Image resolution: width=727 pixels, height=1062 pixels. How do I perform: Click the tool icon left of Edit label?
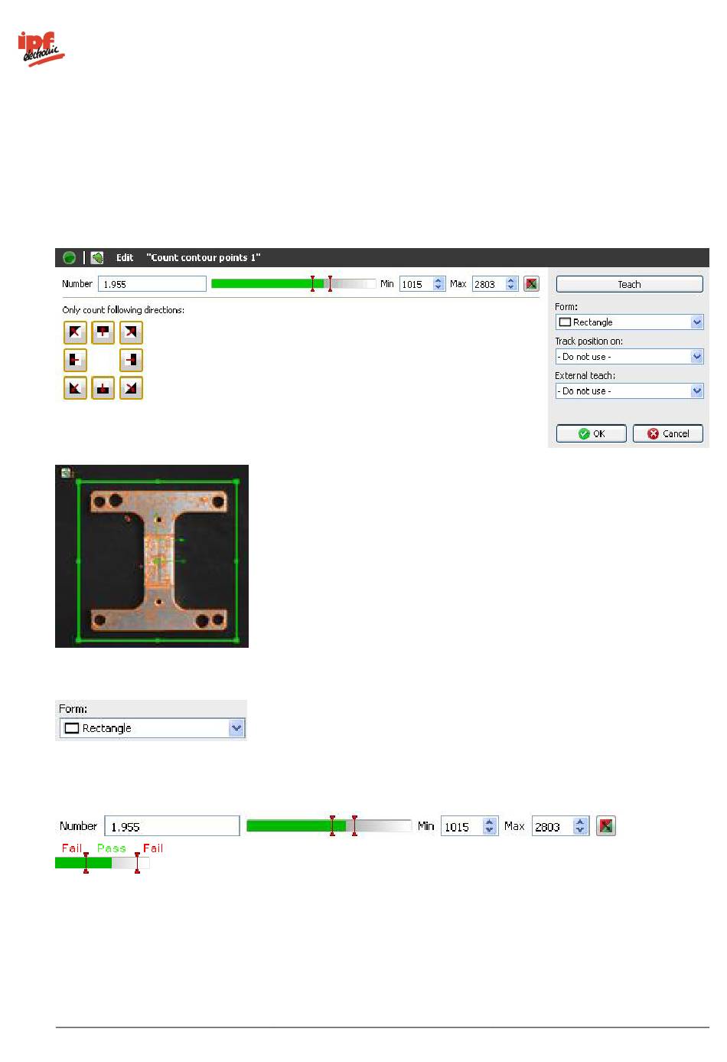(x=97, y=258)
